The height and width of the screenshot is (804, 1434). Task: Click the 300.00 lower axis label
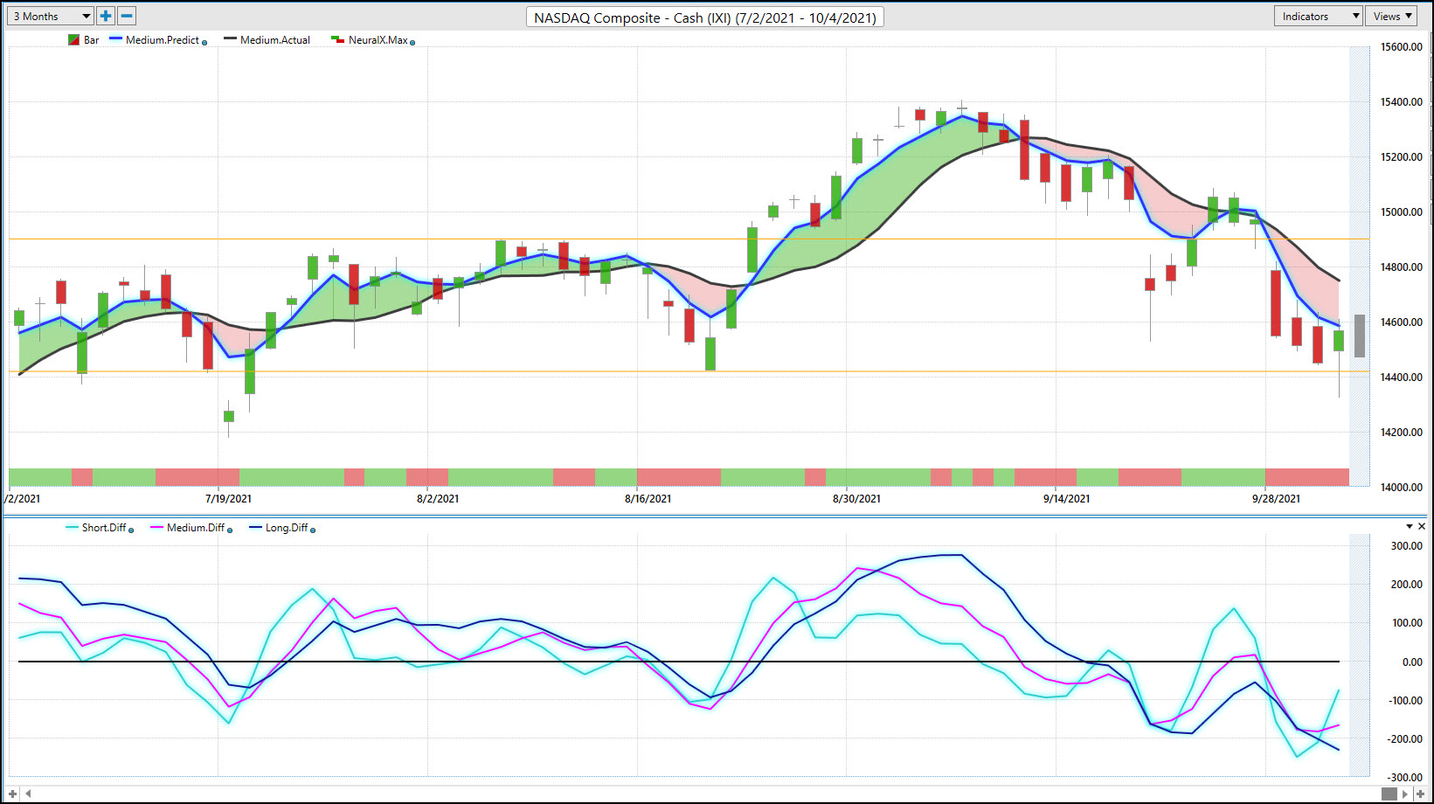(1407, 546)
